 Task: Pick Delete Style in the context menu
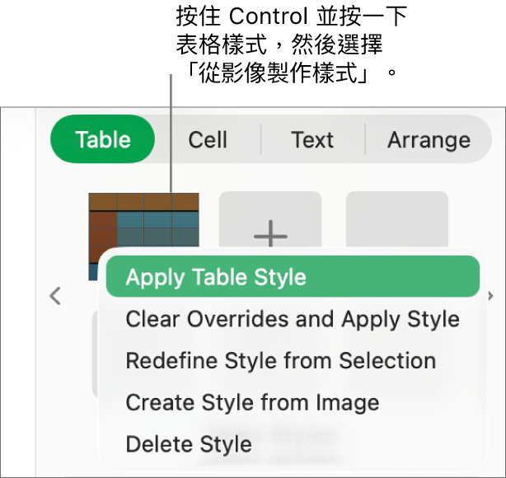click(189, 445)
